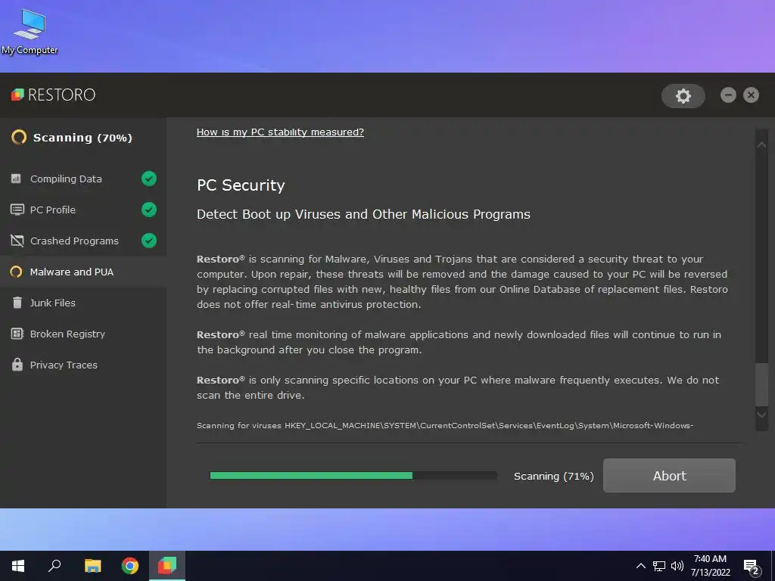This screenshot has height=581, width=775.
Task: Open the notification center icon
Action: click(752, 567)
